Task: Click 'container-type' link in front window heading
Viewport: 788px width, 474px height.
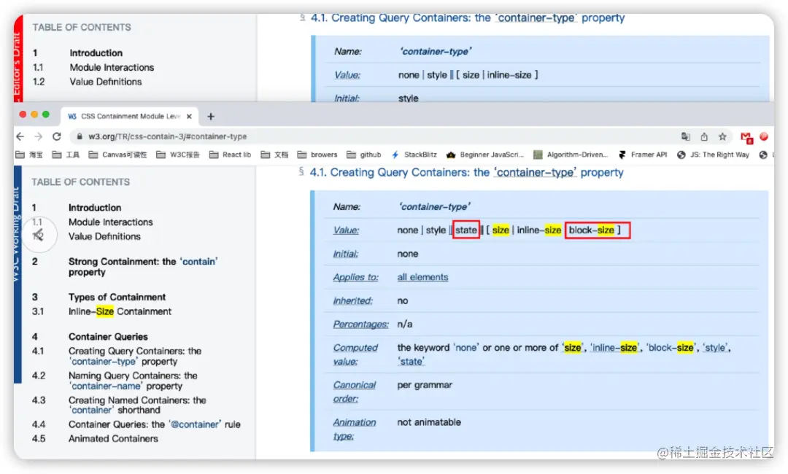Action: pos(534,172)
